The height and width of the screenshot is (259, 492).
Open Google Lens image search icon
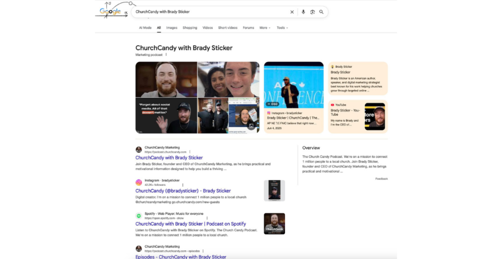pyautogui.click(x=312, y=12)
